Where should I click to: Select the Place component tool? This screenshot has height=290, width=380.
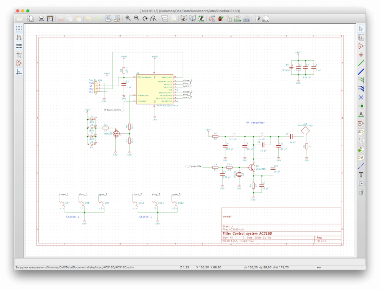click(x=361, y=46)
